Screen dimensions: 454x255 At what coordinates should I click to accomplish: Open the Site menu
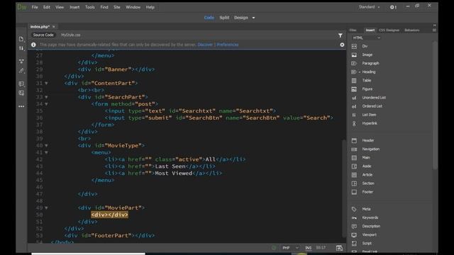pos(116,7)
